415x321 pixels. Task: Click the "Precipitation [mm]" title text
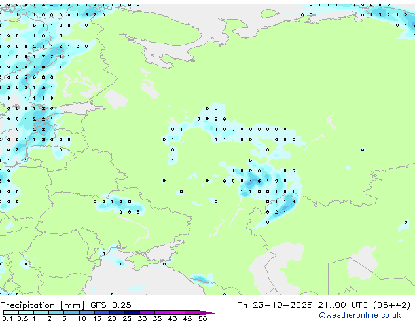(43, 305)
